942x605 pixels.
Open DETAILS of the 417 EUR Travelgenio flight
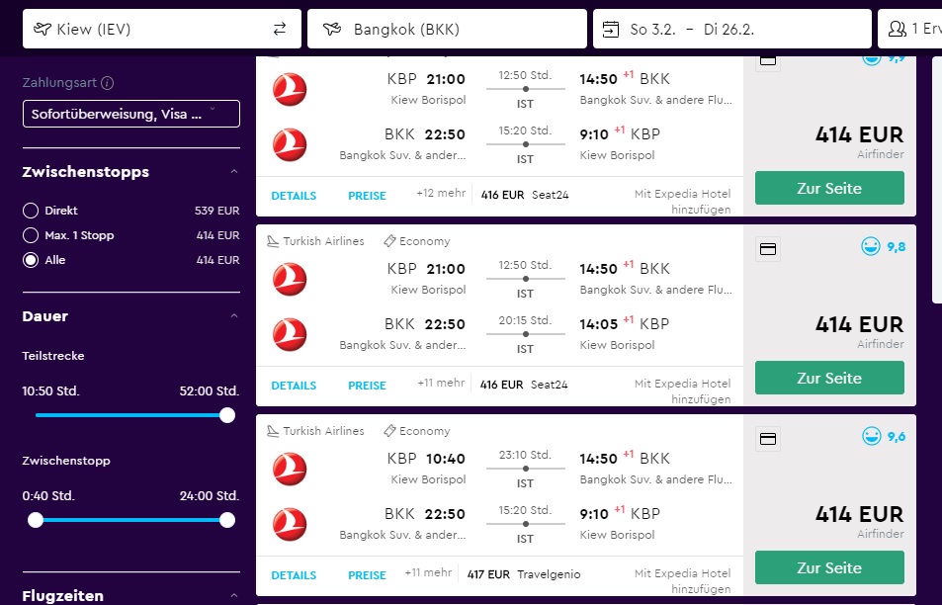click(294, 575)
